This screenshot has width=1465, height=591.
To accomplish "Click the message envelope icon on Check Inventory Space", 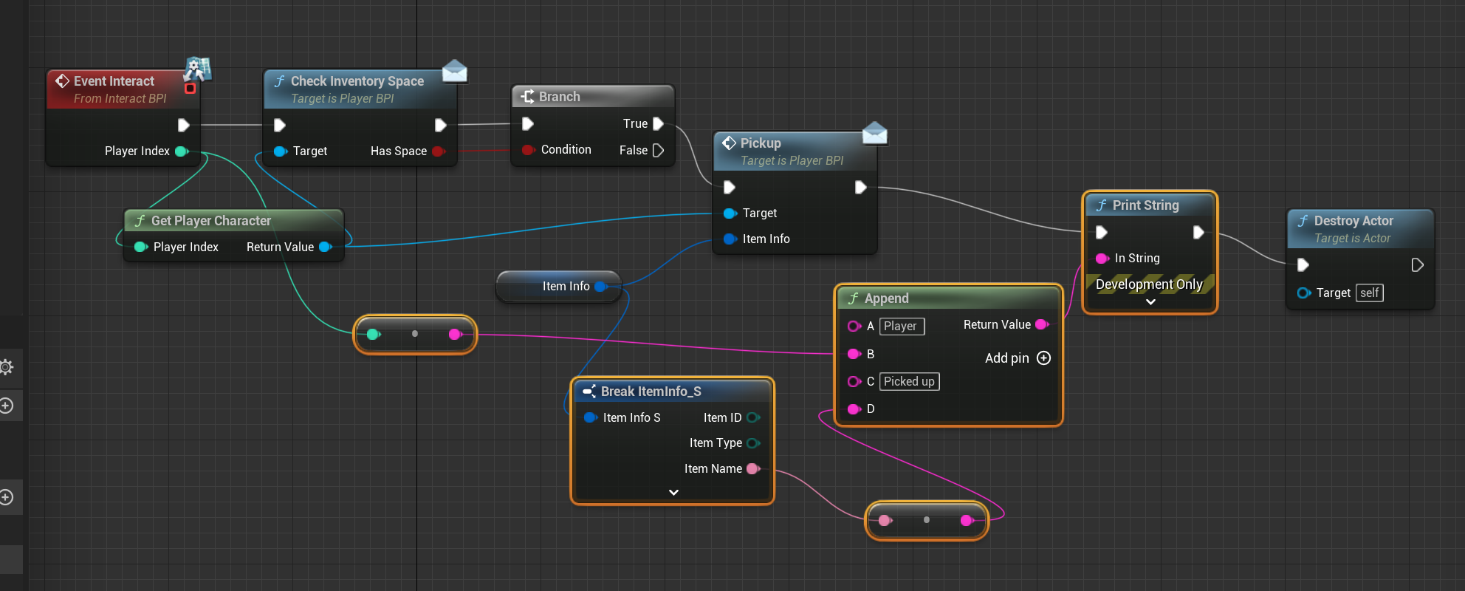I will pos(455,71).
